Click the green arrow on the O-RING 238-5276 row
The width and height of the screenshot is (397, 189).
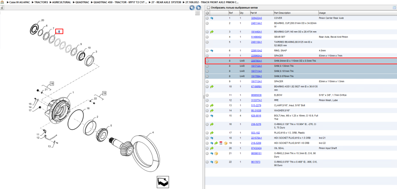point(212,124)
